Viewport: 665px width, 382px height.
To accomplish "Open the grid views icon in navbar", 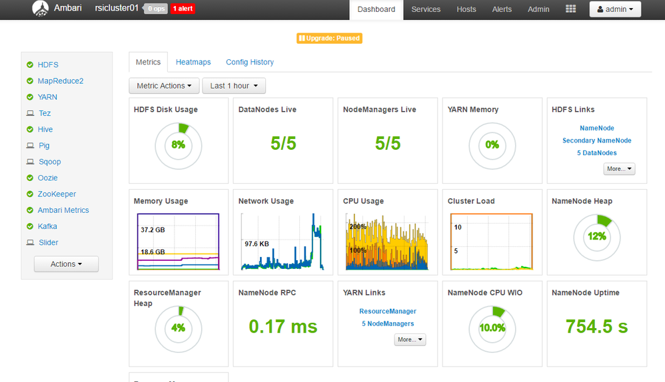I will [570, 9].
